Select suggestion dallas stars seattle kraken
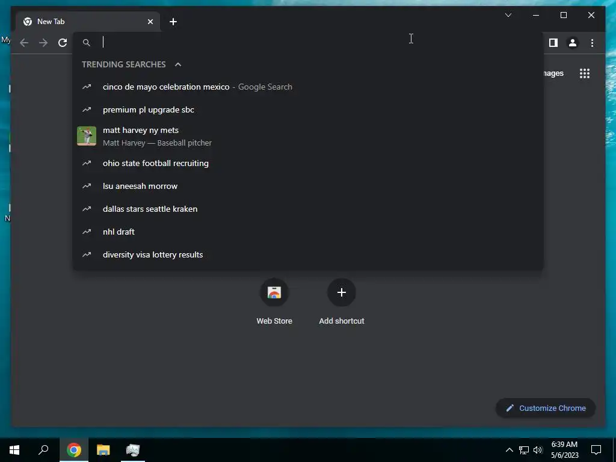The height and width of the screenshot is (462, 616). point(308,209)
